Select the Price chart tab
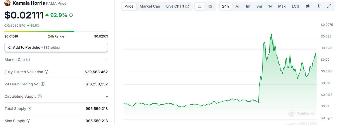 click(x=129, y=6)
